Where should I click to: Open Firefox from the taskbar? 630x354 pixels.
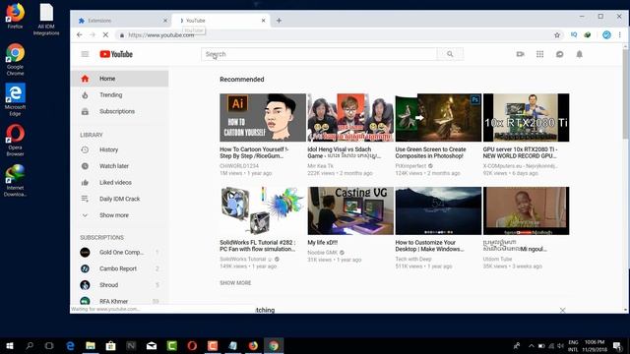pyautogui.click(x=253, y=345)
